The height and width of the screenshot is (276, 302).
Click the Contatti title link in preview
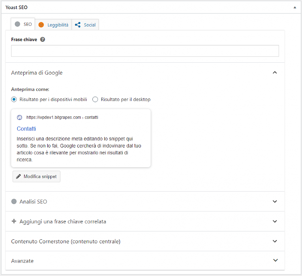(26, 129)
